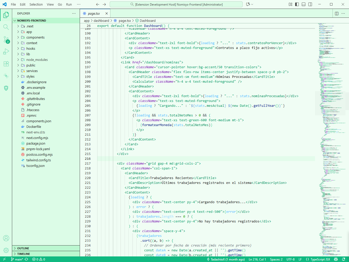Image resolution: width=349 pixels, height=262 pixels.
Task: Toggle the Primary Side Bar
Action: [x=297, y=4]
